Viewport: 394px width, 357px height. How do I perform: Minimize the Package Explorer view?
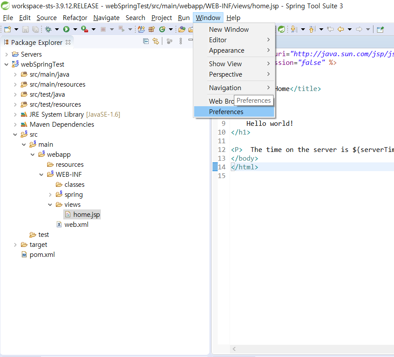191,40
